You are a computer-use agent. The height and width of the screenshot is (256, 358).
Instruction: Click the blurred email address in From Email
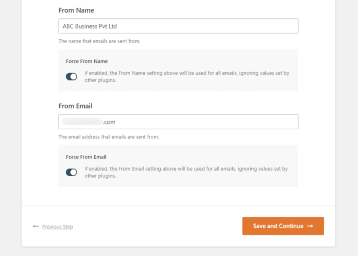click(80, 122)
